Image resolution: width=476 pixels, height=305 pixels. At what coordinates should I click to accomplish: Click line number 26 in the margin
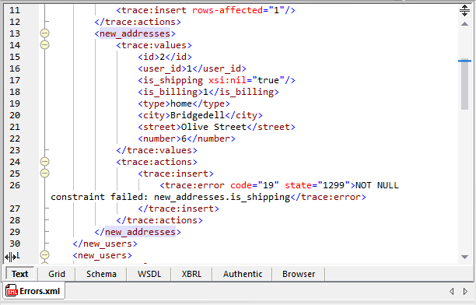[x=15, y=185]
